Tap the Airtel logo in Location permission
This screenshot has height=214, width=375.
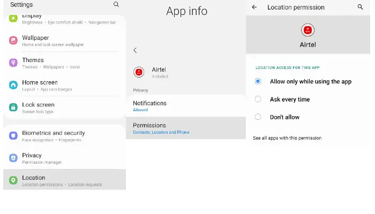(x=307, y=30)
